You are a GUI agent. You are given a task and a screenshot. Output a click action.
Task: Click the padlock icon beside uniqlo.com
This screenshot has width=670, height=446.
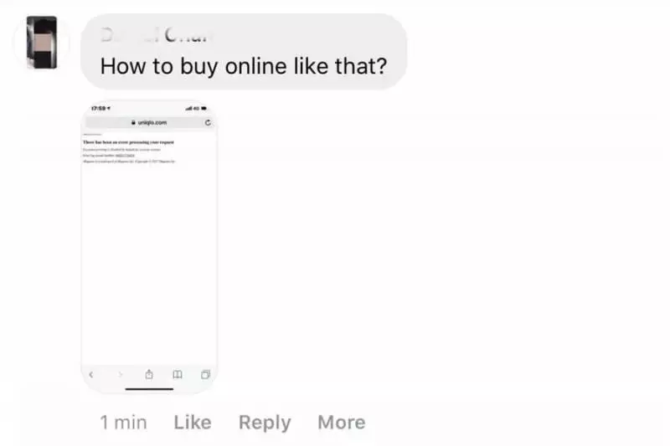(x=133, y=122)
